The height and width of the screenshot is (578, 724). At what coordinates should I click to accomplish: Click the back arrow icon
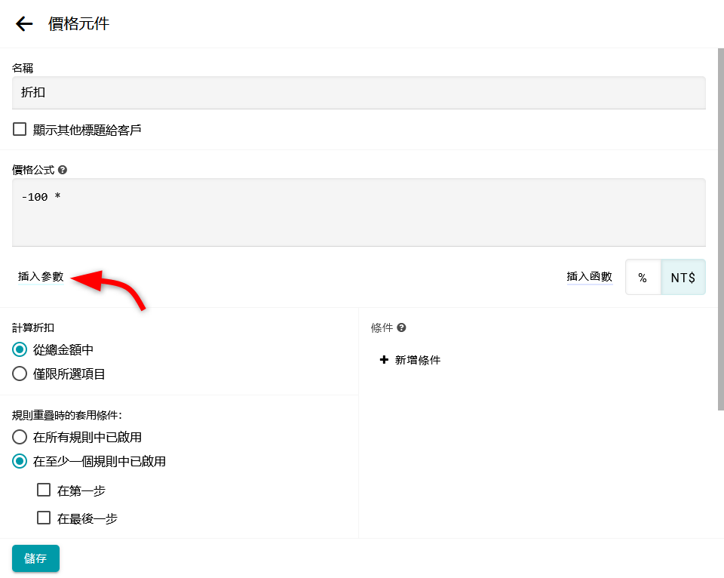tap(24, 24)
